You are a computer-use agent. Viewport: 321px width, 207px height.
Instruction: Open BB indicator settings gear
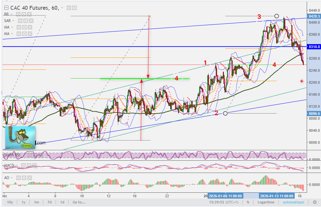click(24, 14)
